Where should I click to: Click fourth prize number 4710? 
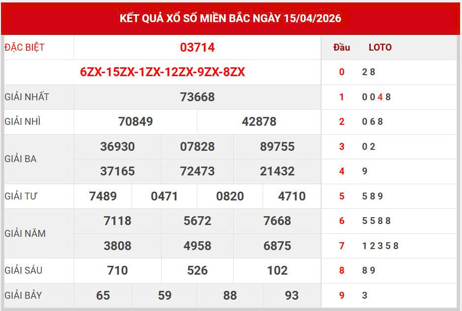(x=292, y=197)
